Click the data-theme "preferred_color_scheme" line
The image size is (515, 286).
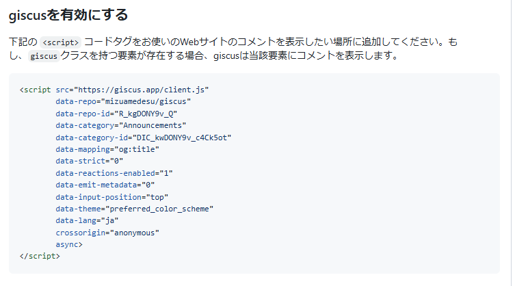pos(135,209)
